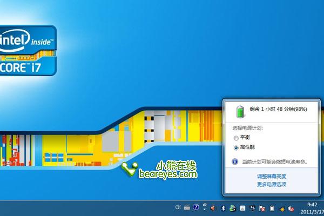Open the 调整屏幕亮度 link
The height and width of the screenshot is (216, 324).
point(272,177)
